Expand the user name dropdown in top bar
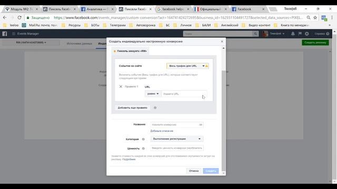337x189 pixels. (x=277, y=34)
